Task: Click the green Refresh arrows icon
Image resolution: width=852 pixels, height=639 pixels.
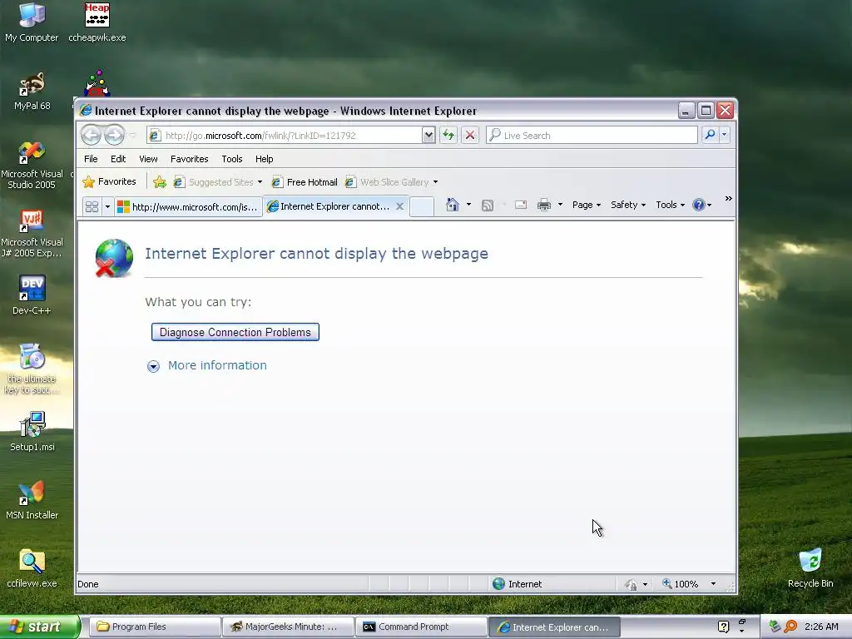Action: pos(448,136)
